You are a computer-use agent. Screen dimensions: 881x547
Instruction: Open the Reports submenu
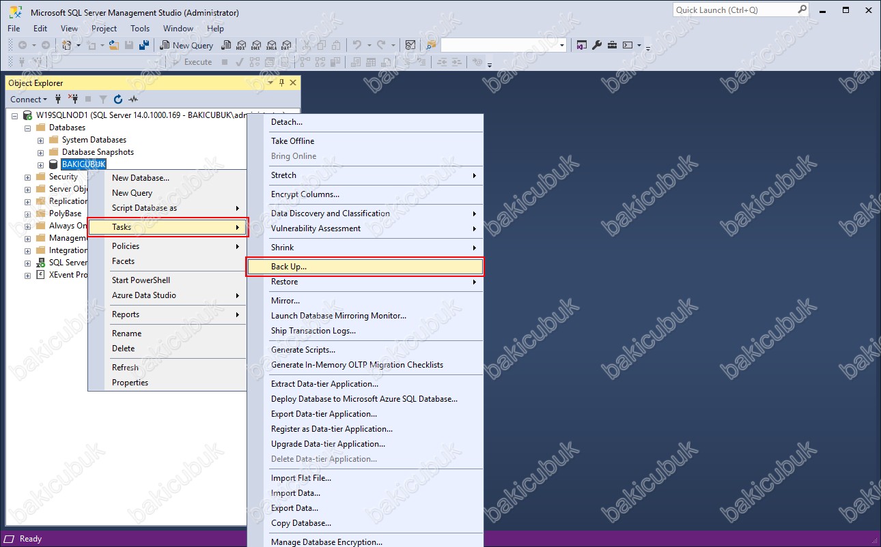(x=167, y=314)
